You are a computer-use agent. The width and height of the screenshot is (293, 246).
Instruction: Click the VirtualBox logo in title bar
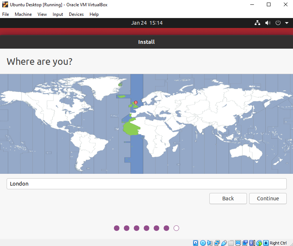coord(5,4)
